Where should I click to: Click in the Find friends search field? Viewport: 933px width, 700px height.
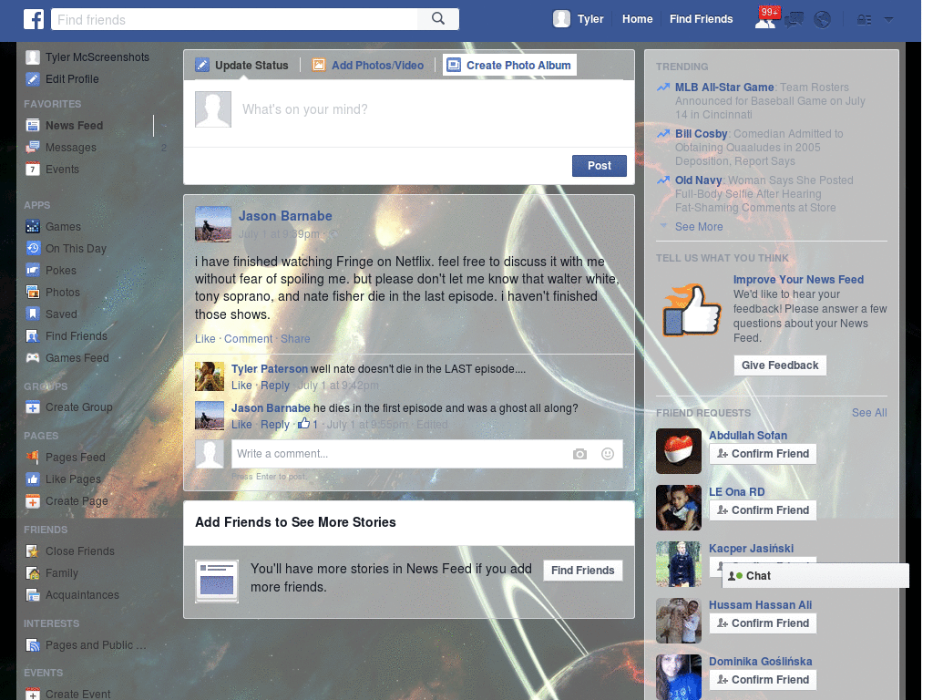(x=234, y=19)
